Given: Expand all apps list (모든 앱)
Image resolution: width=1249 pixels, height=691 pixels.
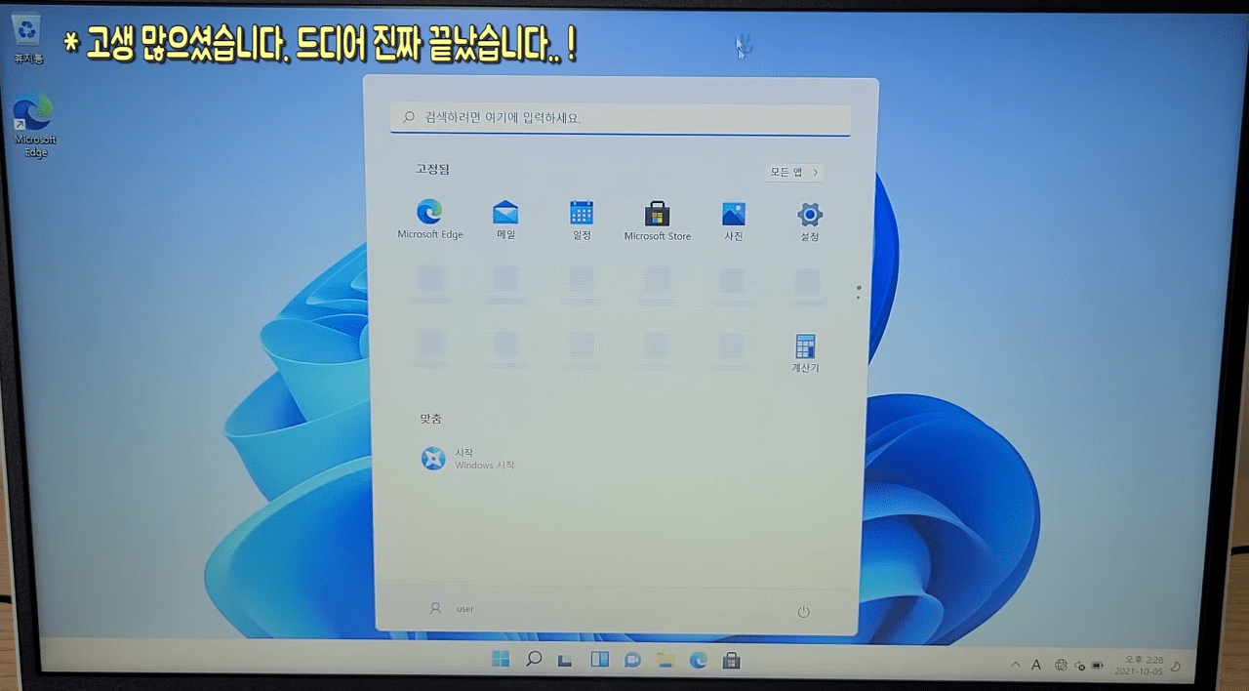Looking at the screenshot, I should click(x=793, y=173).
